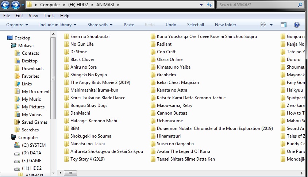Select Kimetsu no Yaiba folder icon
Image resolution: width=308 pixels, height=177 pixels.
153,67
